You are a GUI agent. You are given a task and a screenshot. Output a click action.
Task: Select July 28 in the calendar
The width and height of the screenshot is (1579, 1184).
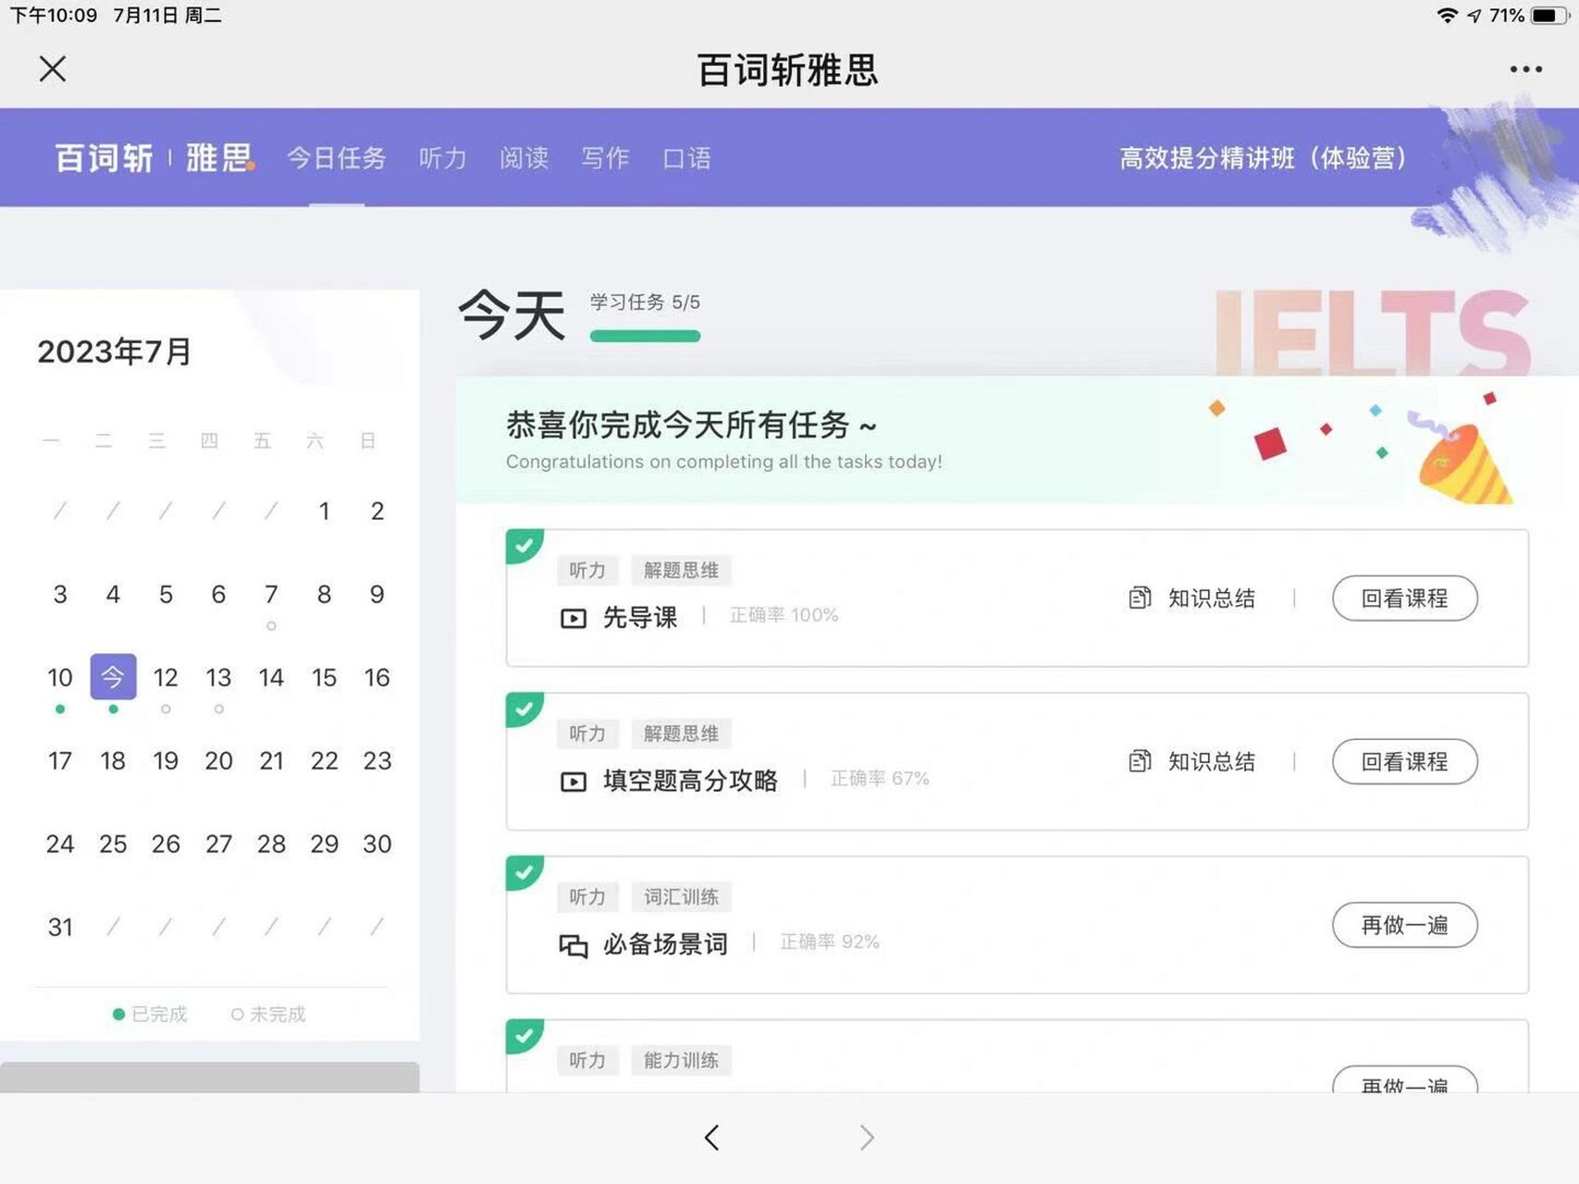[x=271, y=845]
